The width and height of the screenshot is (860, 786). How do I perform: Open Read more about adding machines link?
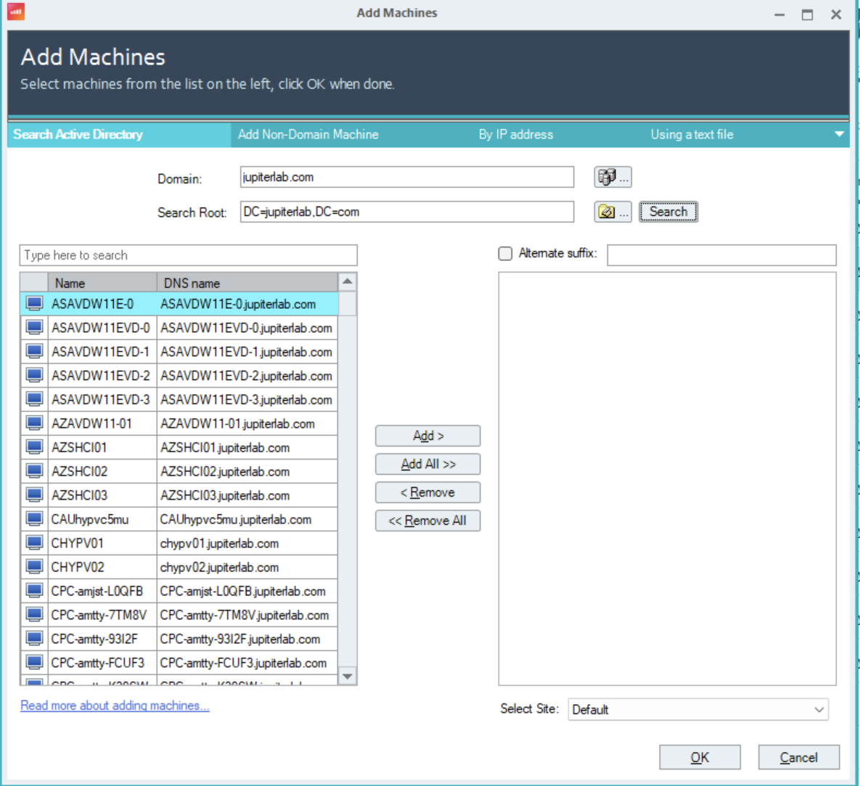pyautogui.click(x=115, y=706)
